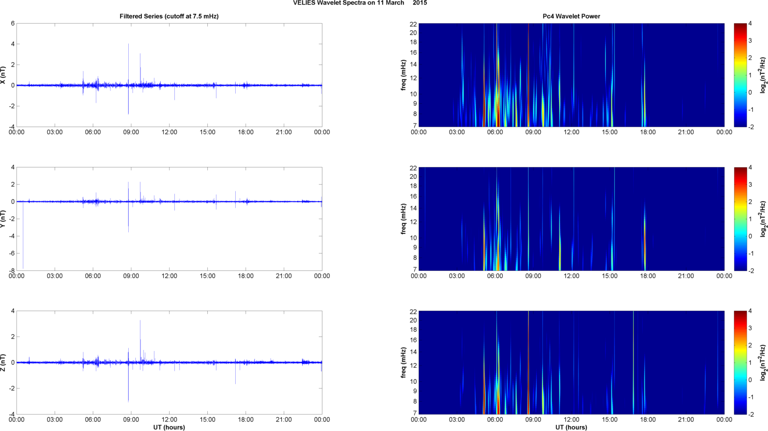Image resolution: width=768 pixels, height=431 pixels.
Task: Click the '18:00' tick below the Y series plot
Action: click(x=246, y=276)
